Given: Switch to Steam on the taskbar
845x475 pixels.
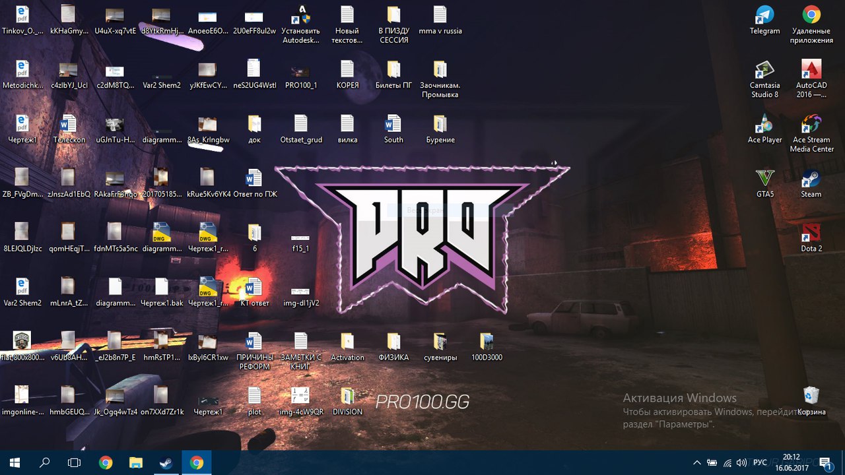Looking at the screenshot, I should tap(166, 462).
